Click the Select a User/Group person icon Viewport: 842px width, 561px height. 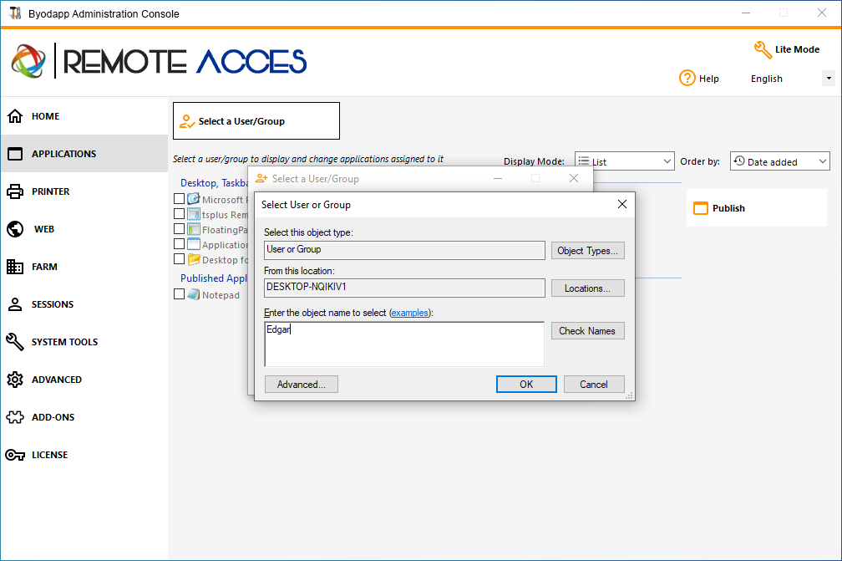(187, 121)
